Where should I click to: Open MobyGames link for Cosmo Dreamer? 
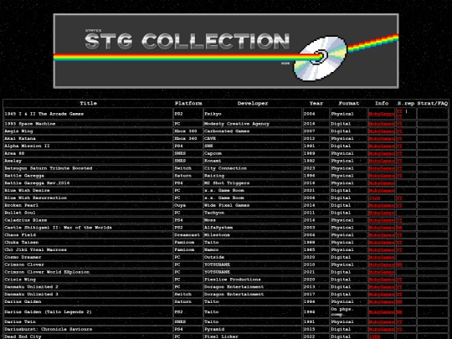click(382, 258)
